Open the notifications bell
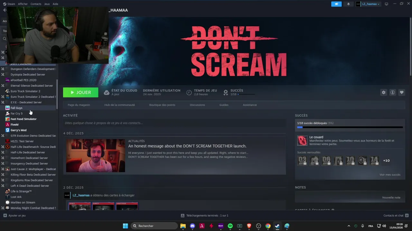 coord(348,4)
